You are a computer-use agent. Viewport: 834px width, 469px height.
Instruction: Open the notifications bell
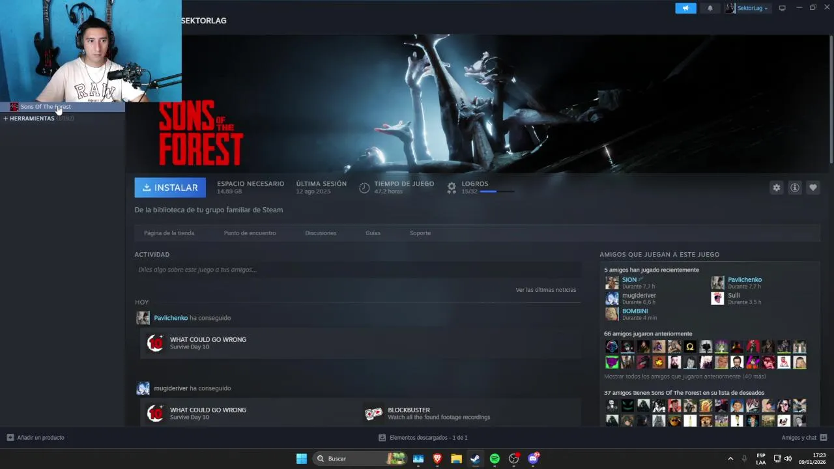pyautogui.click(x=710, y=8)
